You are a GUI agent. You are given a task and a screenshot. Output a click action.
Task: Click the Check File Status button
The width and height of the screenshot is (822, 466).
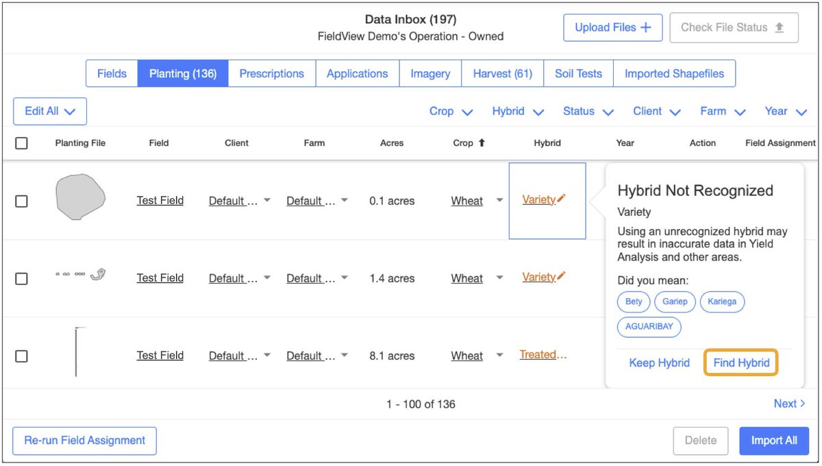click(x=734, y=27)
